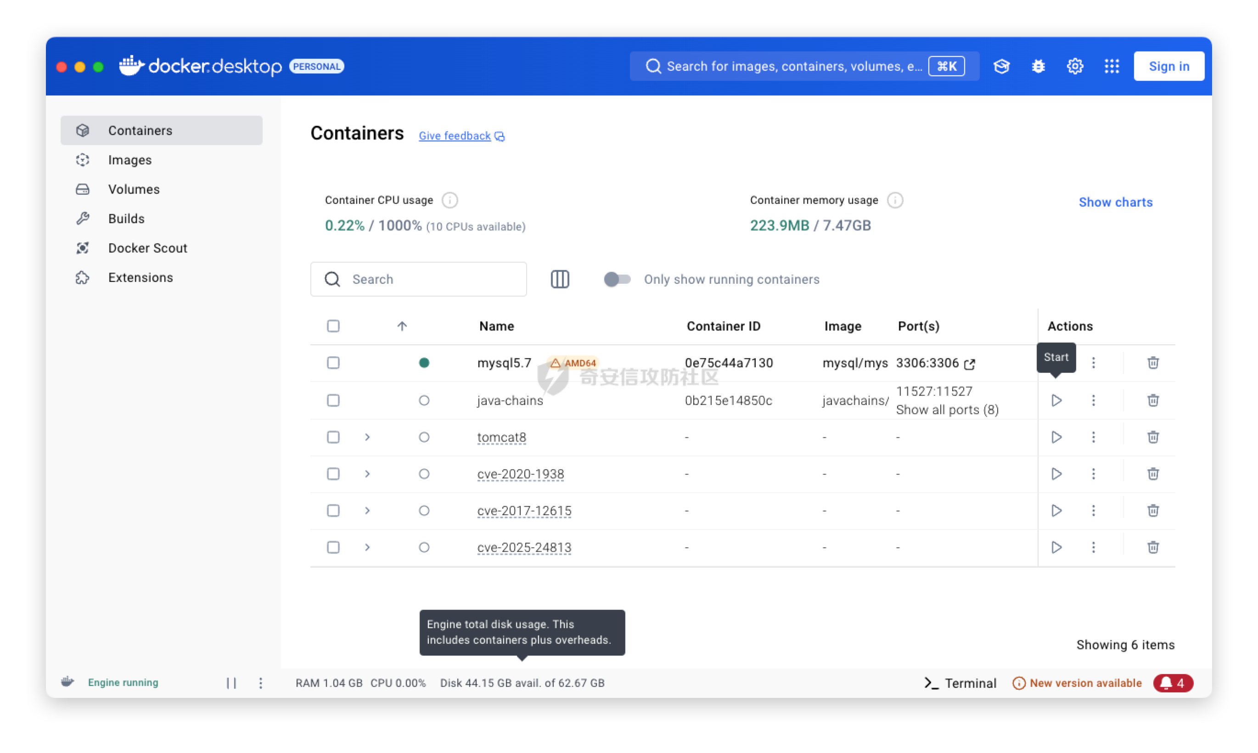The width and height of the screenshot is (1258, 753).
Task: Click the column display options icon
Action: pyautogui.click(x=560, y=279)
